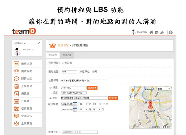The height and width of the screenshot is (135, 186).
Task: Click 景美站 station marker on map
Action: [x=152, y=89]
